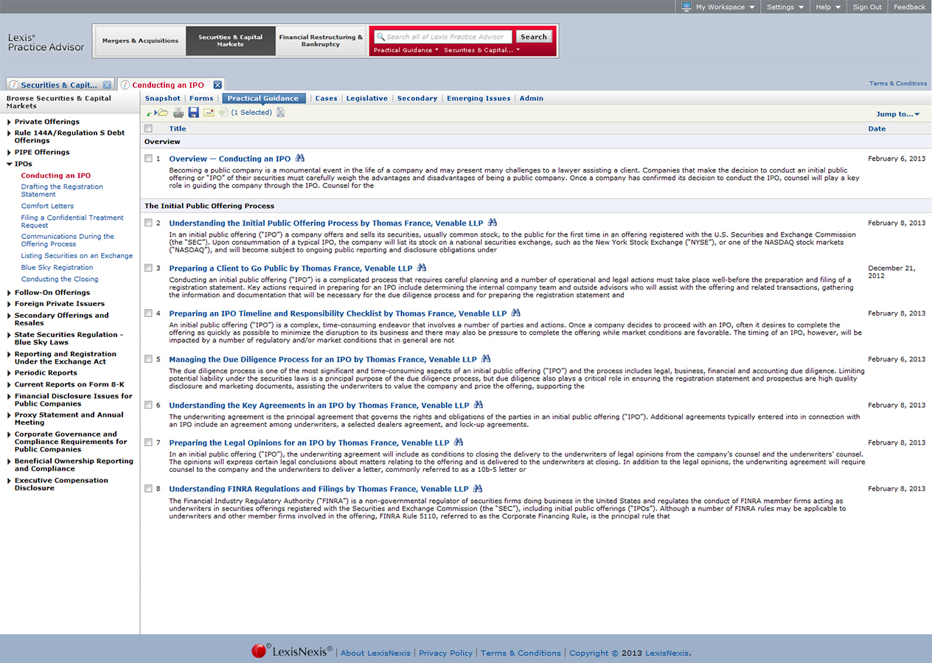This screenshot has height=663, width=932.
Task: Email selected documents using the envelope icon
Action: pyautogui.click(x=209, y=113)
